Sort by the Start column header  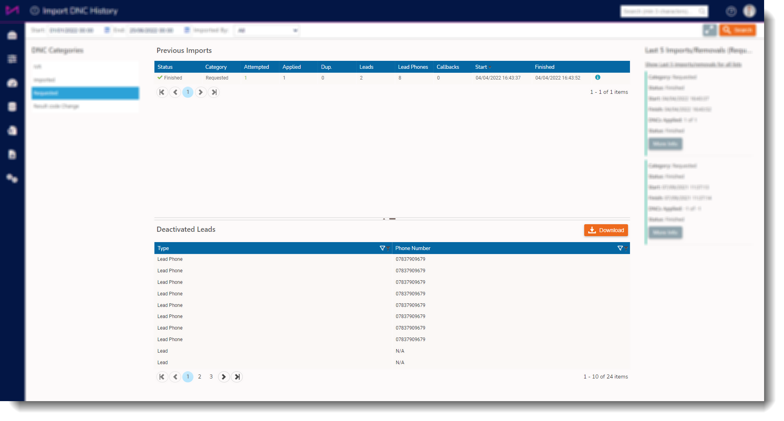tap(481, 67)
